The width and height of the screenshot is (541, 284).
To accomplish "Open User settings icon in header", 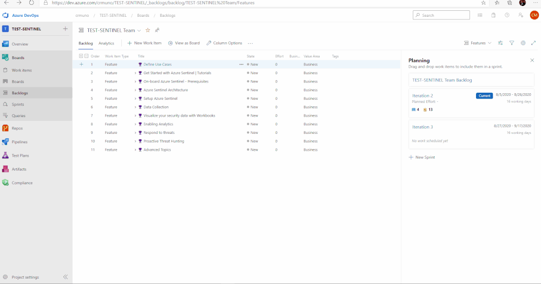I will pyautogui.click(x=520, y=15).
